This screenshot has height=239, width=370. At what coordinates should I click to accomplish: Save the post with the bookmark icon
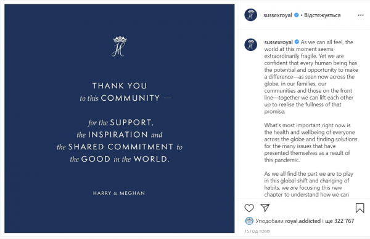(360, 208)
